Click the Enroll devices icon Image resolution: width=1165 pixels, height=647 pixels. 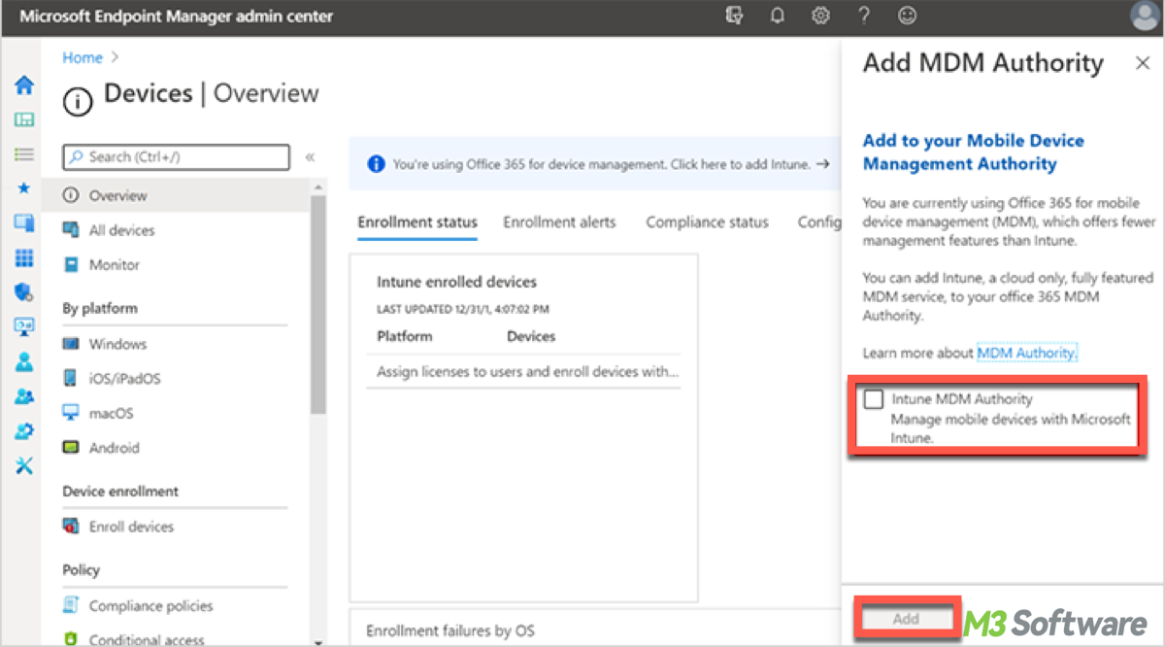(71, 527)
